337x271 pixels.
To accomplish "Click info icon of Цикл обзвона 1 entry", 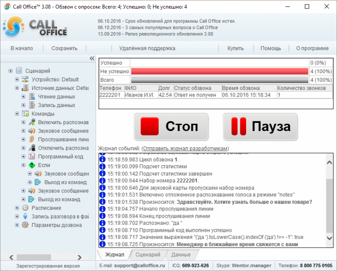I will coord(103,159).
